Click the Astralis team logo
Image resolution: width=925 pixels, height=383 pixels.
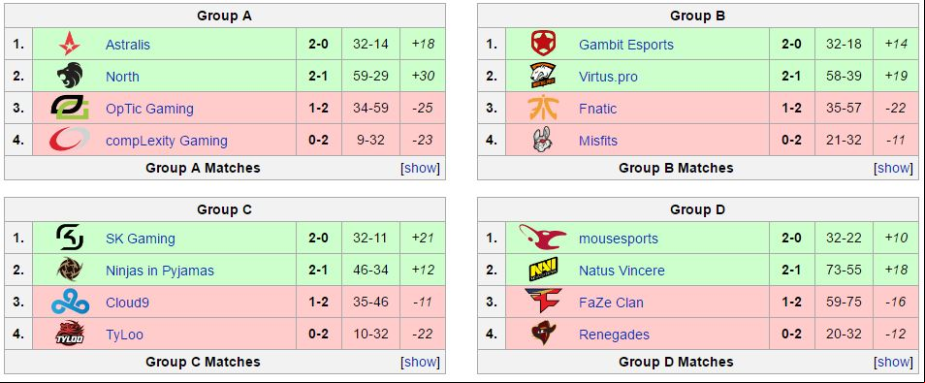coord(70,45)
